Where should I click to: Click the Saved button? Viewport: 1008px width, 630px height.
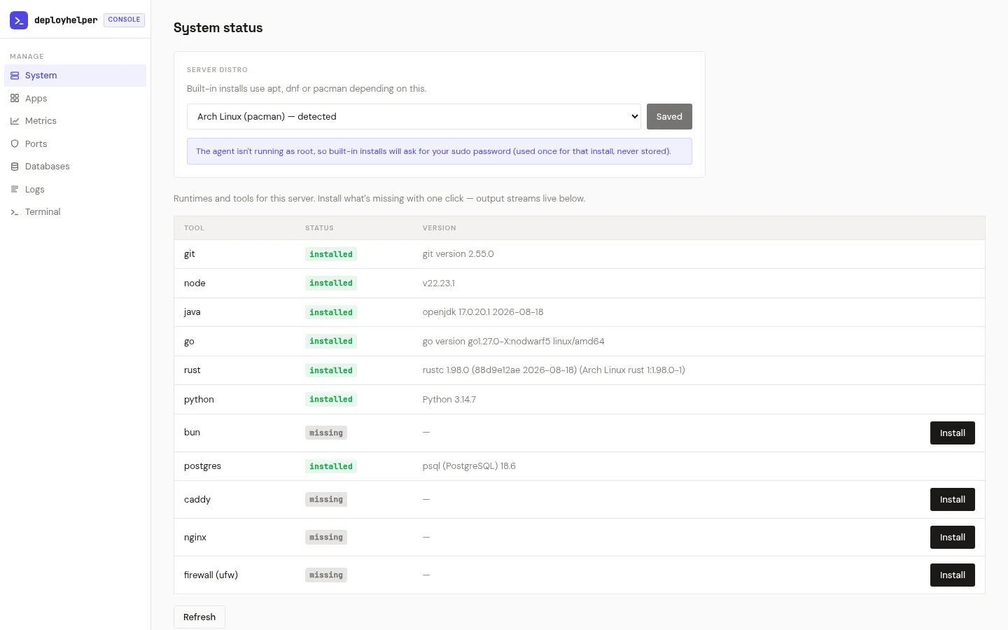point(669,117)
